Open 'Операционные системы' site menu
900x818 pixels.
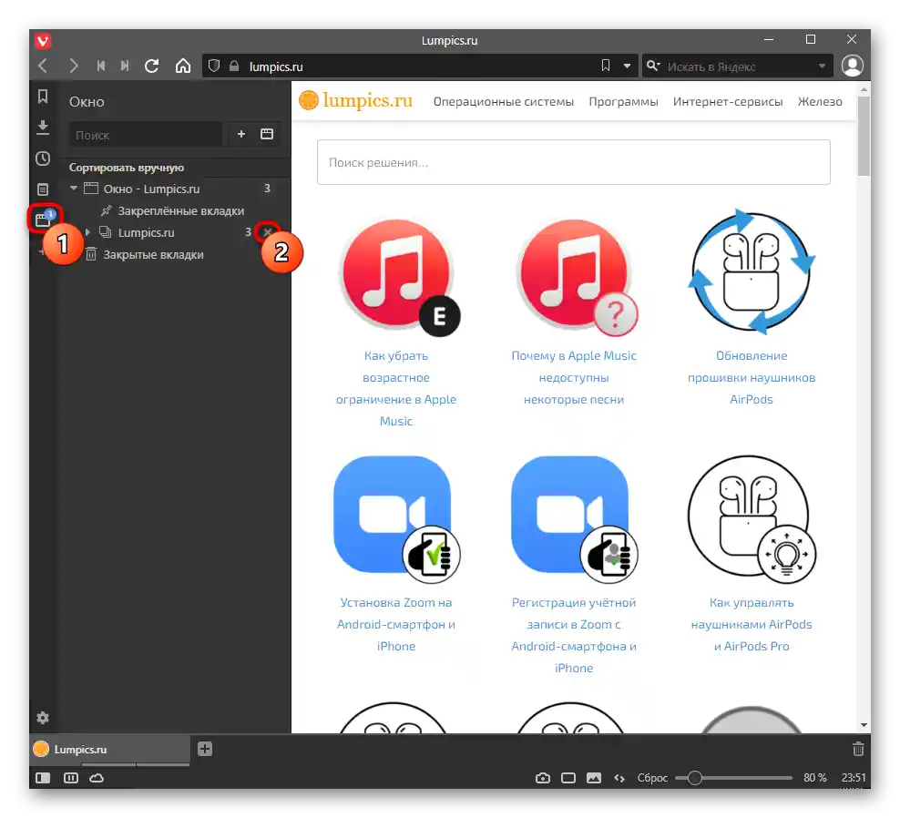point(504,102)
